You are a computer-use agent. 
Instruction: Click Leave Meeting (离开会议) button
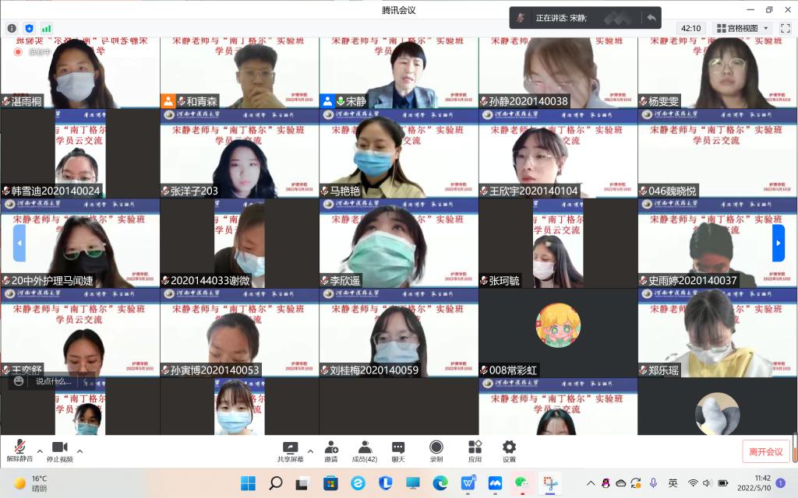coord(765,451)
